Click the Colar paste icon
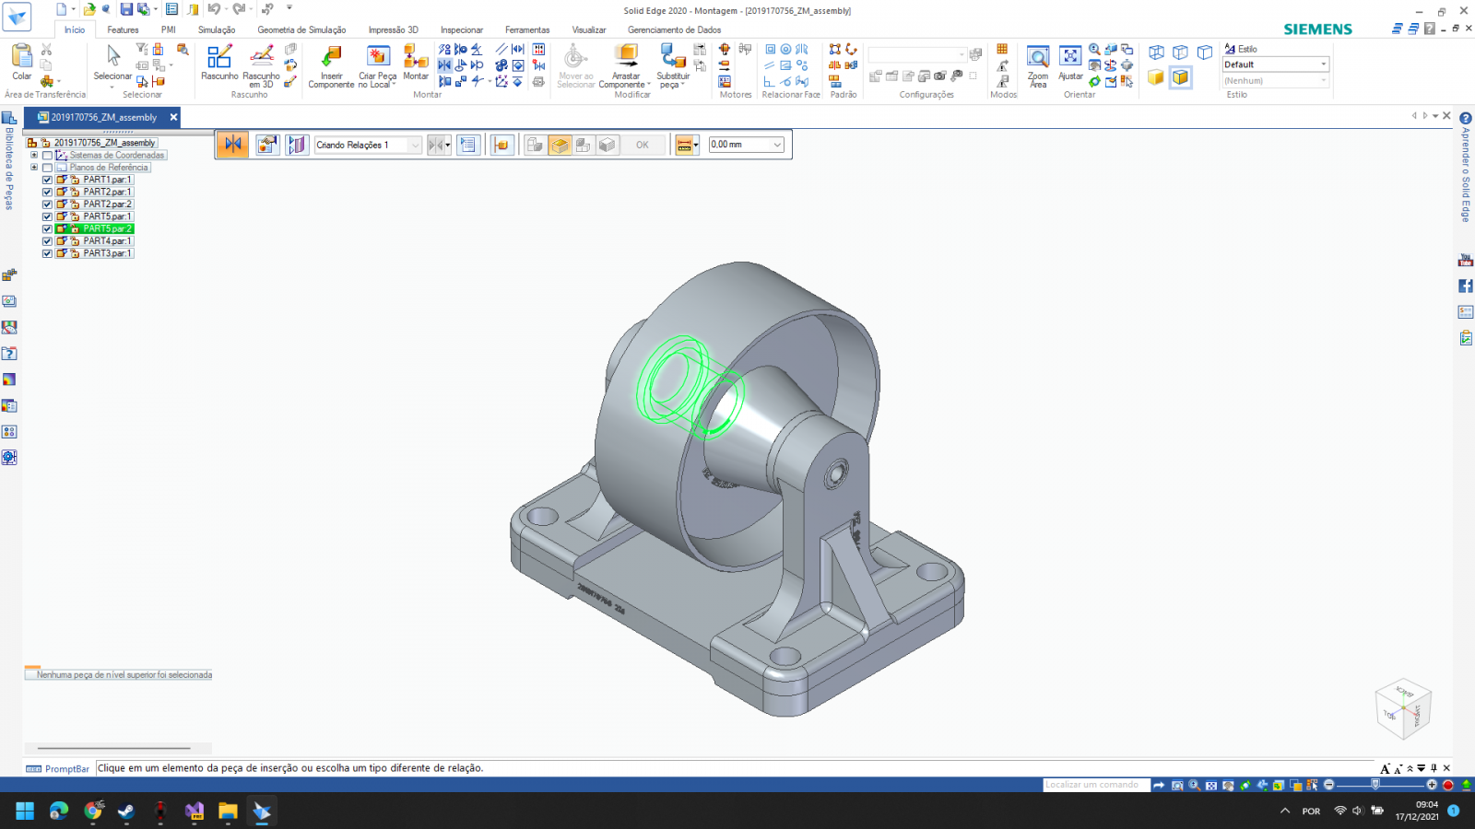1475x829 pixels. (x=22, y=58)
